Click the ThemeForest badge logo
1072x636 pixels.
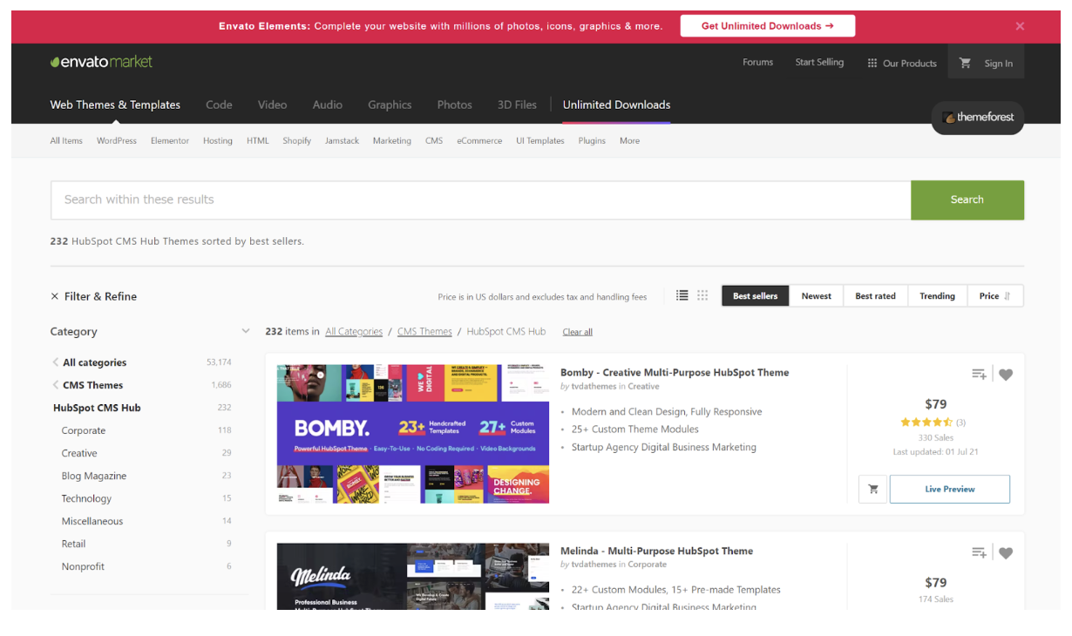(978, 118)
